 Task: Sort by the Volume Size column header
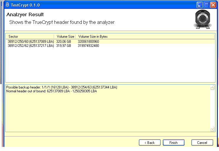point(65,37)
